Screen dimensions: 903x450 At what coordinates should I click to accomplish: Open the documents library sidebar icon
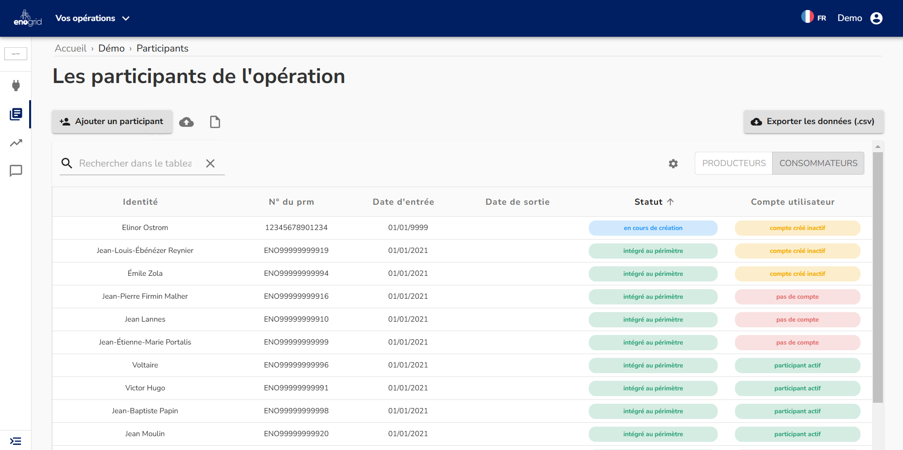(16, 114)
